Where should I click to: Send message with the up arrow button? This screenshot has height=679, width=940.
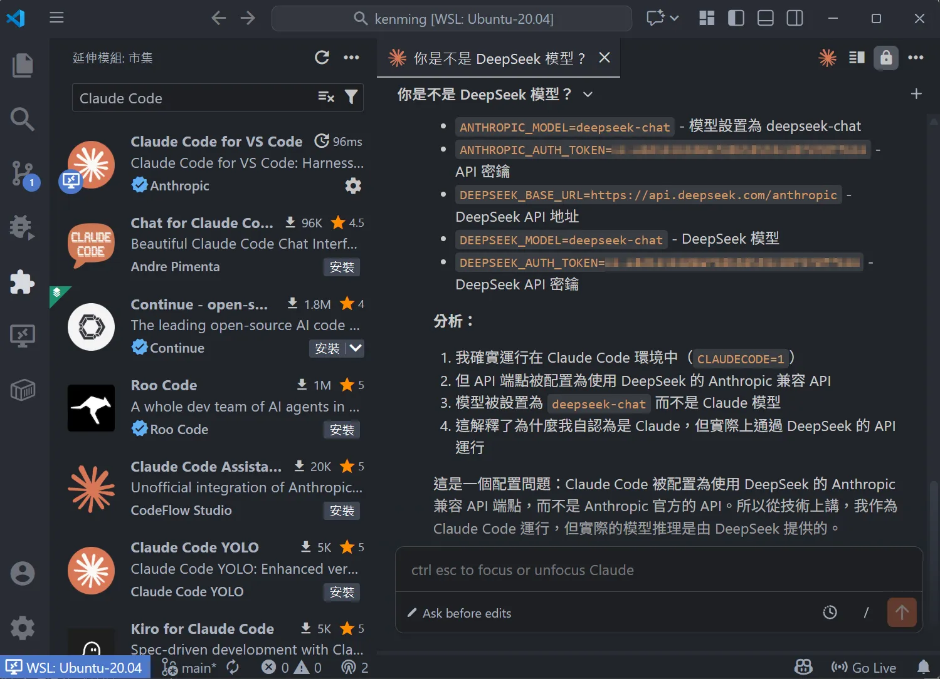[x=902, y=613]
